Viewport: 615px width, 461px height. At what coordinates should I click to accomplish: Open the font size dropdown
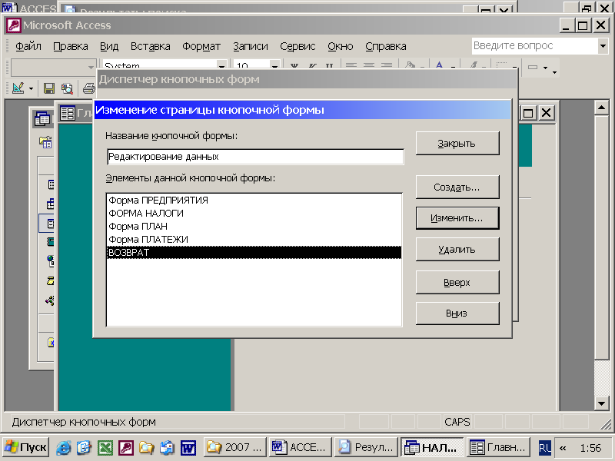[x=274, y=65]
